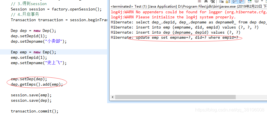Click the 'Emp emp = new Emp();' line

[x=33, y=52]
